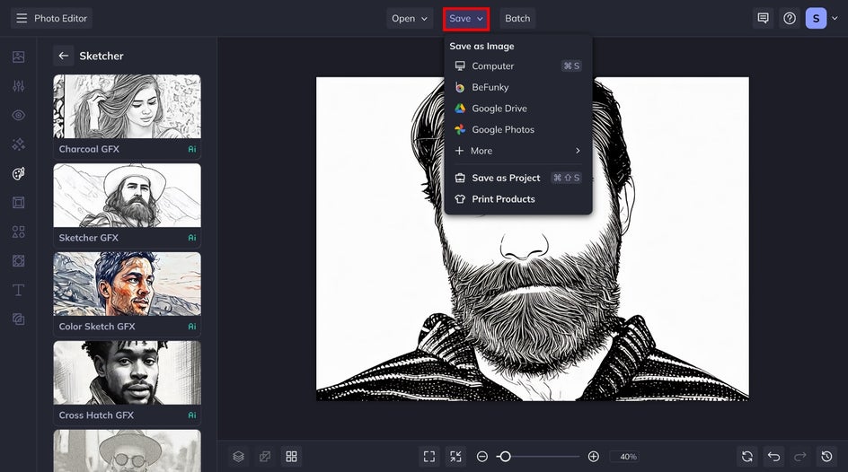Viewport: 848px width, 472px height.
Task: Open the feedback chat icon
Action: (x=763, y=18)
